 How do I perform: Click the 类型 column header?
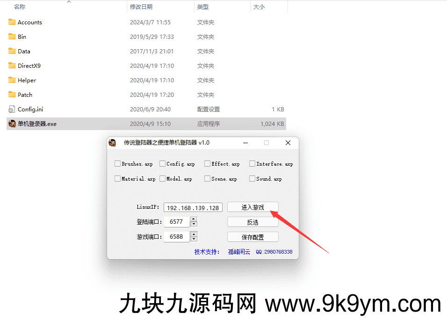(x=203, y=7)
